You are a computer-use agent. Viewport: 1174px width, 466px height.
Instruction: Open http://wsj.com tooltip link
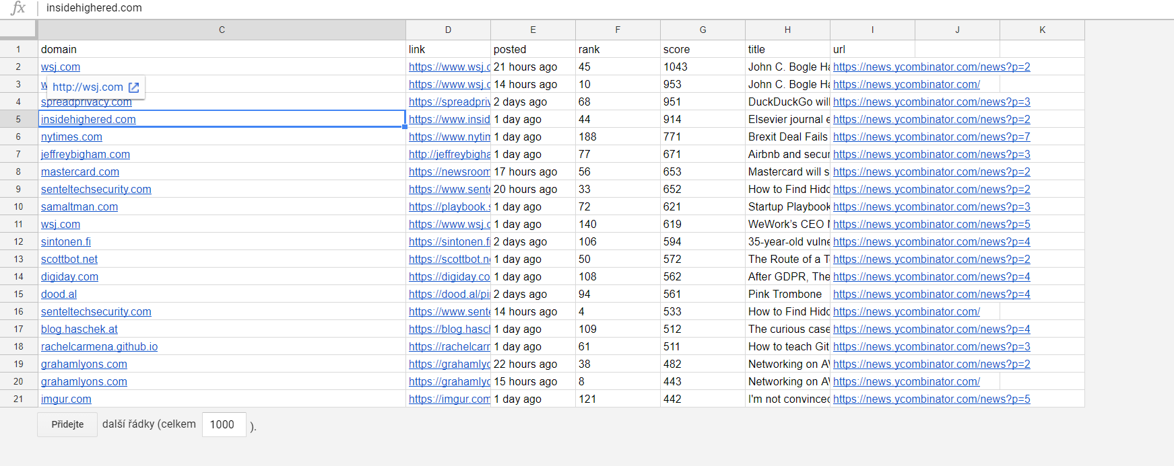point(88,87)
